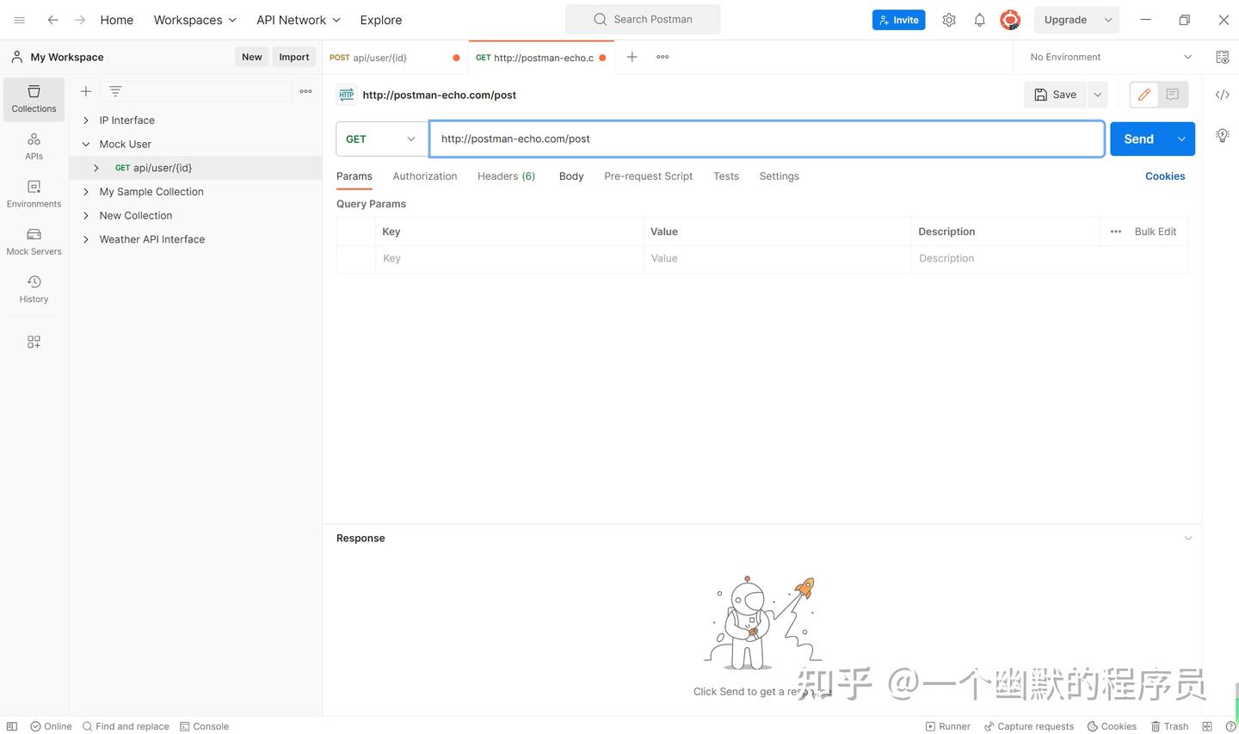1239x734 pixels.
Task: Open the Cookies link
Action: pyautogui.click(x=1165, y=176)
